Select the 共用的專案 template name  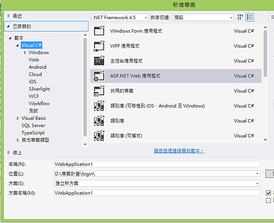[x=122, y=91]
